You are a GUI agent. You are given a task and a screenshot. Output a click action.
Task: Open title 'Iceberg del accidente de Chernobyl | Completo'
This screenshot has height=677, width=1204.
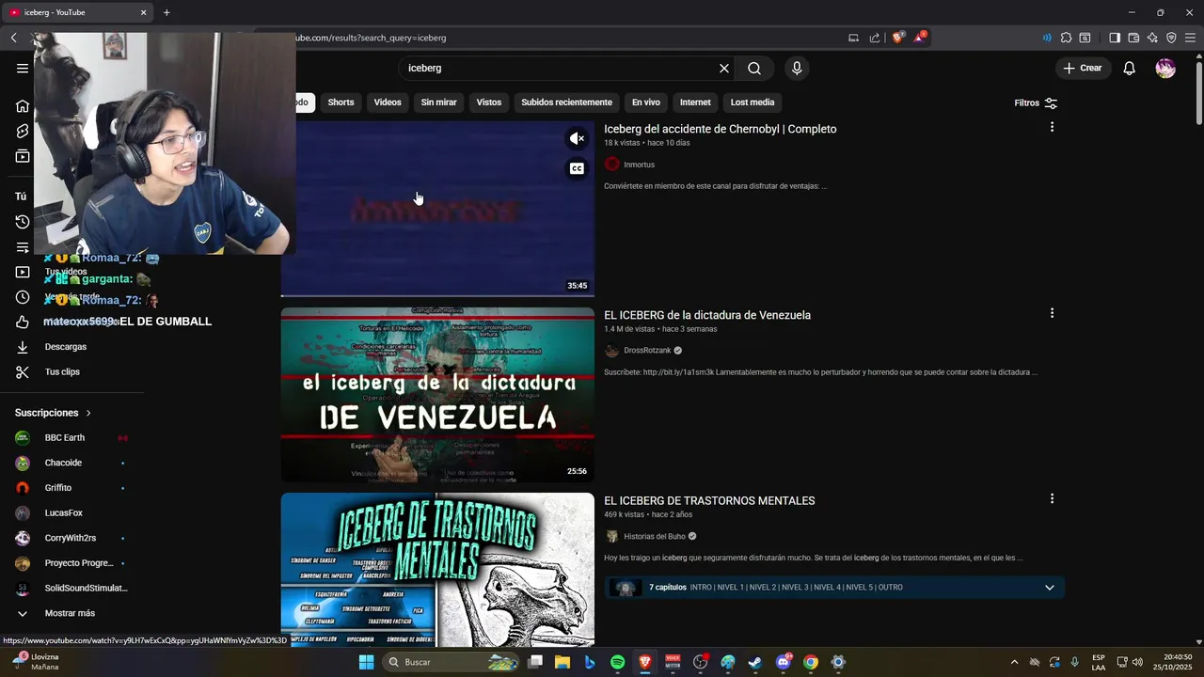point(720,129)
